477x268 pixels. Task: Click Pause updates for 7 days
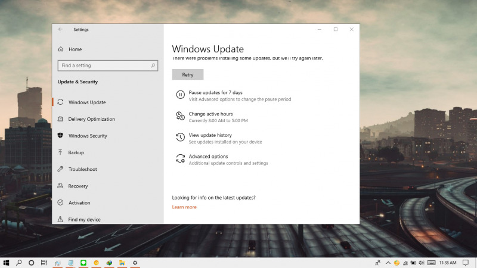(215, 93)
